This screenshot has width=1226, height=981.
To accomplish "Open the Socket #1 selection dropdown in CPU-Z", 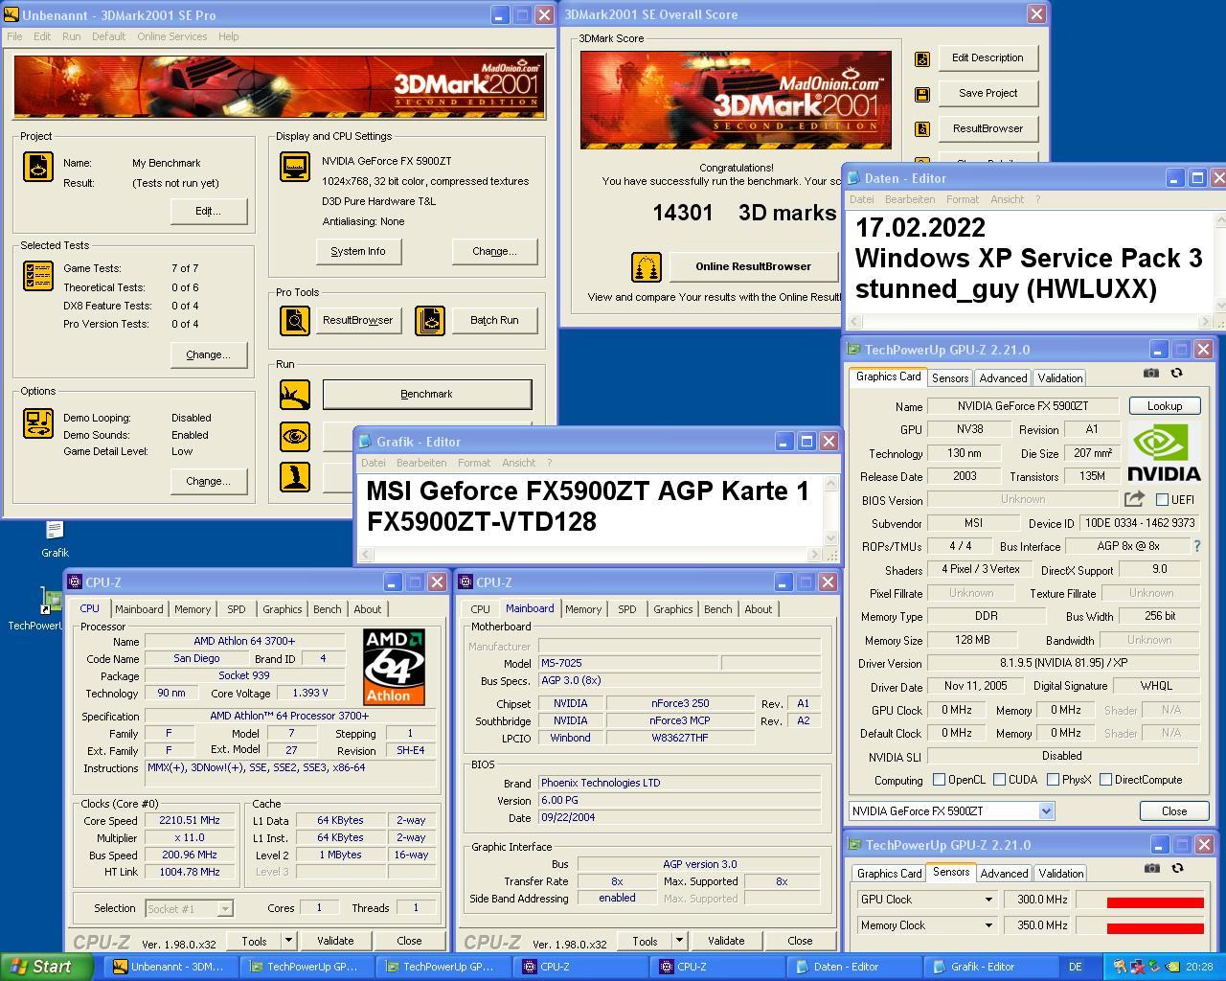I will [224, 908].
